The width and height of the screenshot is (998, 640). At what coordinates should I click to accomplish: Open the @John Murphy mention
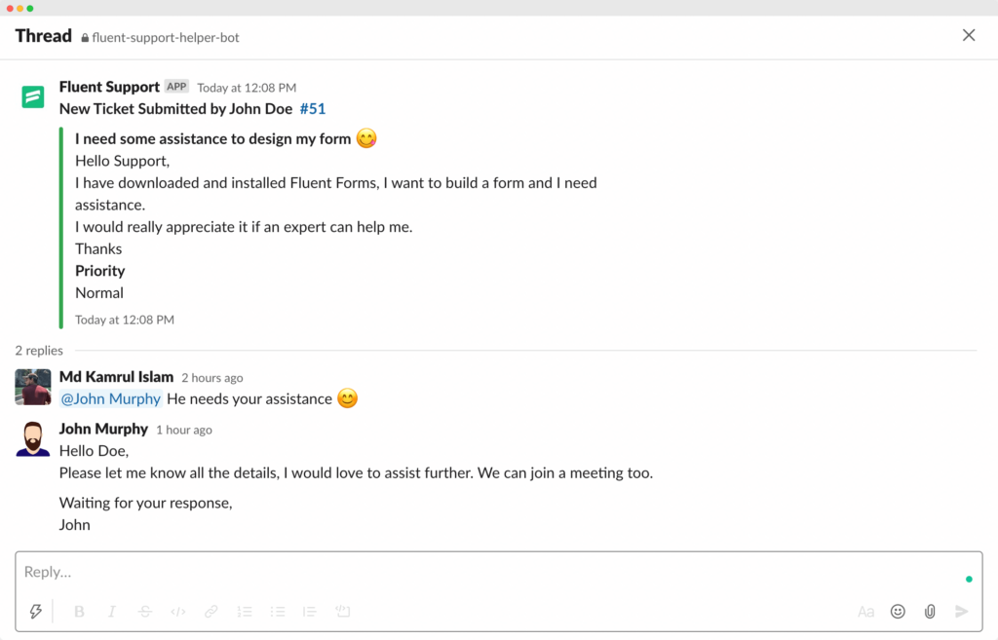pos(111,398)
